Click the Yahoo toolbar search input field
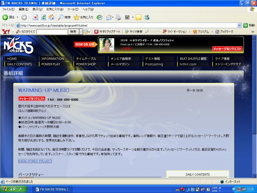The height and width of the screenshot is (193, 257). click(52, 31)
